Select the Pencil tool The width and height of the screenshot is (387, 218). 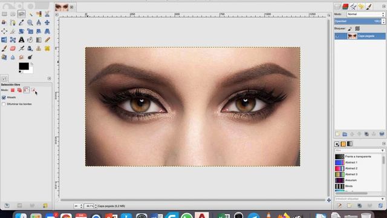47,40
